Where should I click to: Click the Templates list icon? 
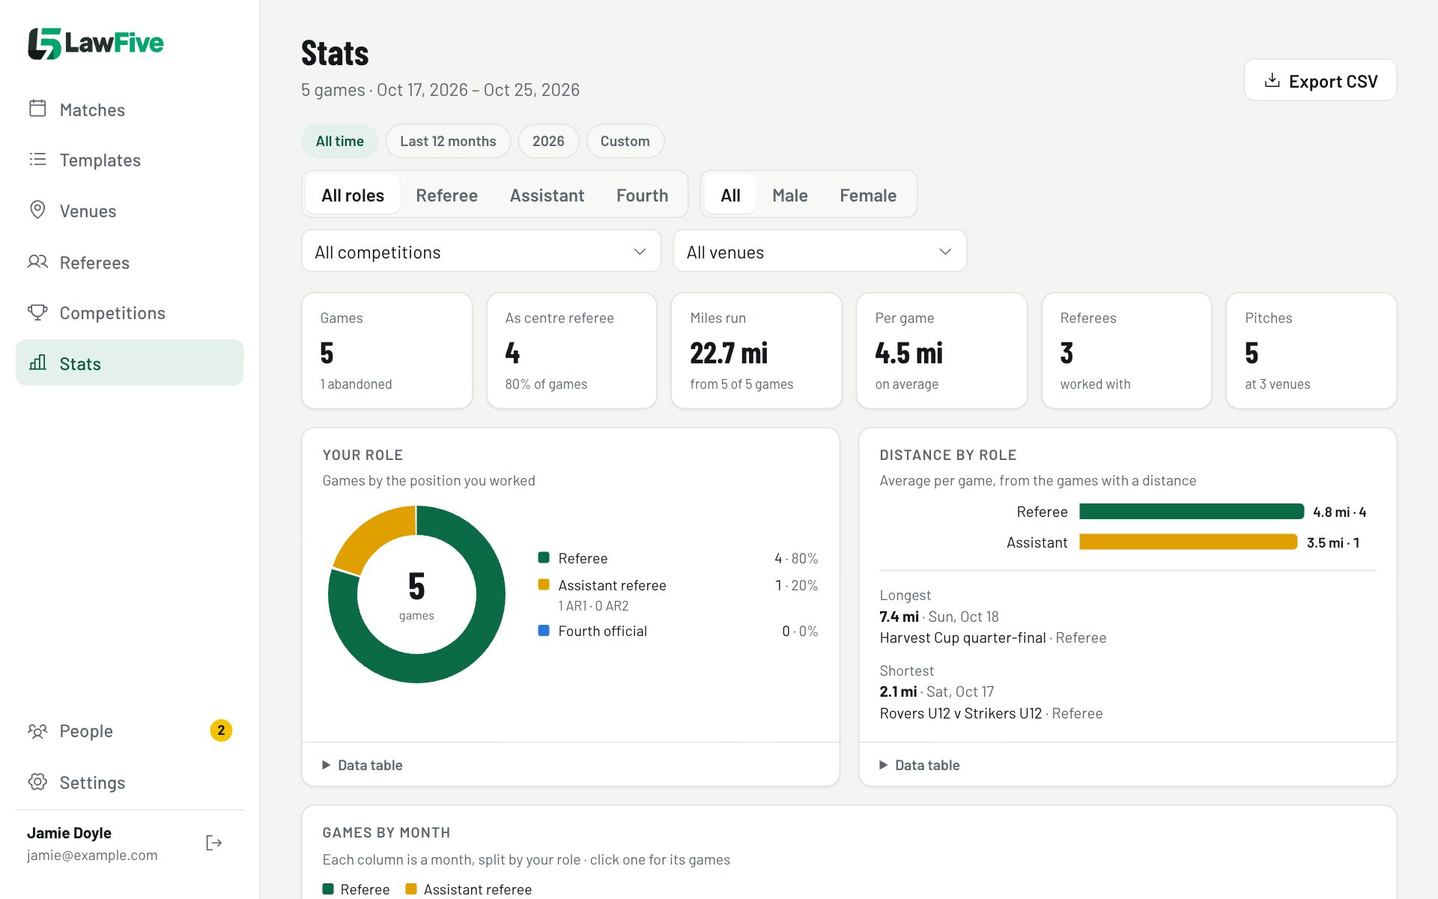coord(37,160)
